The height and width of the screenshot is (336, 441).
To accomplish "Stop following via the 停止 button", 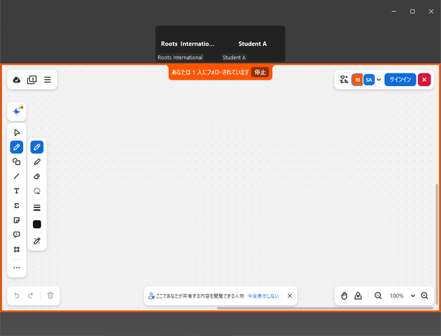I will click(x=260, y=72).
